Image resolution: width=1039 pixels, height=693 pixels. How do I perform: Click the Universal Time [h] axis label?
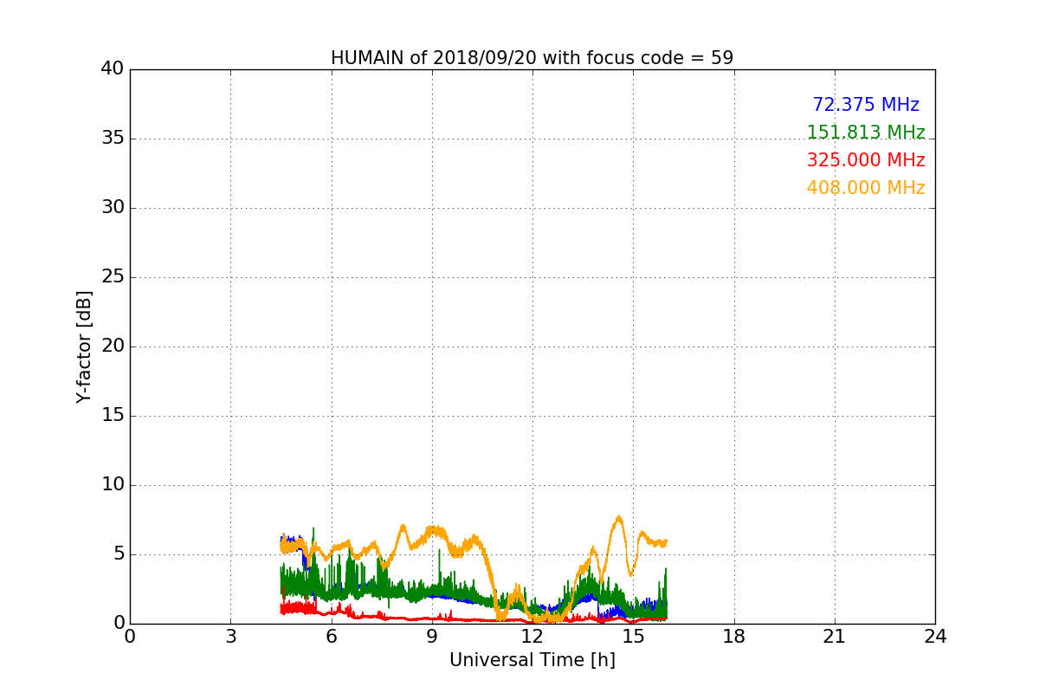click(532, 660)
